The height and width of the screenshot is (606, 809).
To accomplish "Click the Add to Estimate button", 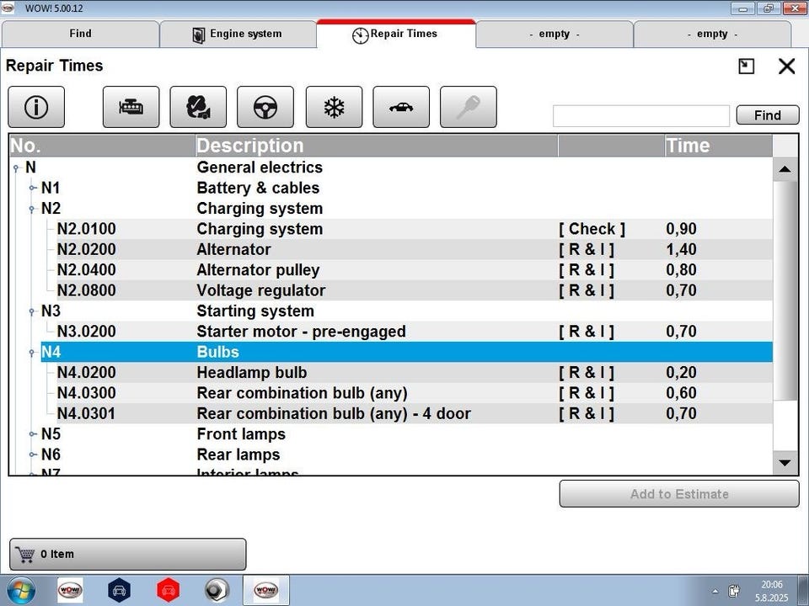I will tap(678, 494).
